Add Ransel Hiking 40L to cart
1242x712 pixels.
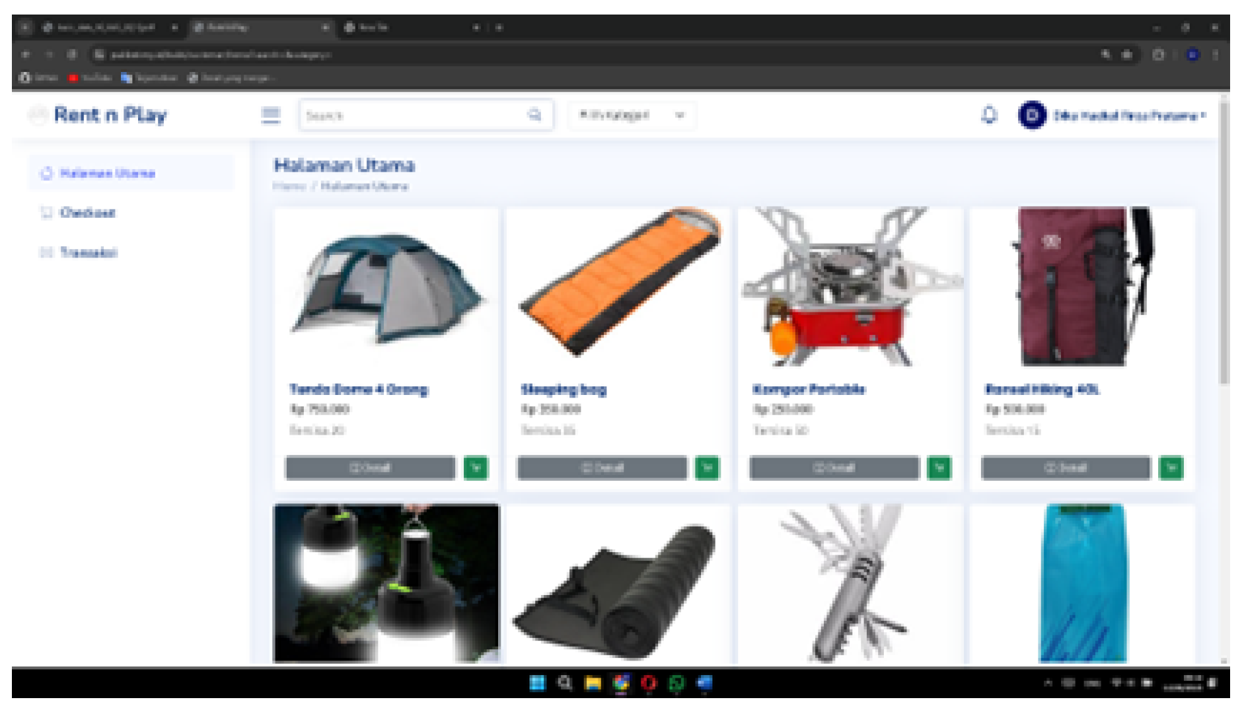tap(1171, 468)
